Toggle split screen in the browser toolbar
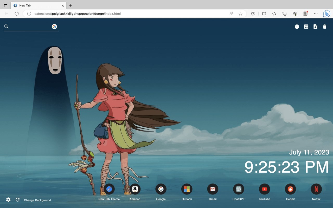 (x=264, y=14)
